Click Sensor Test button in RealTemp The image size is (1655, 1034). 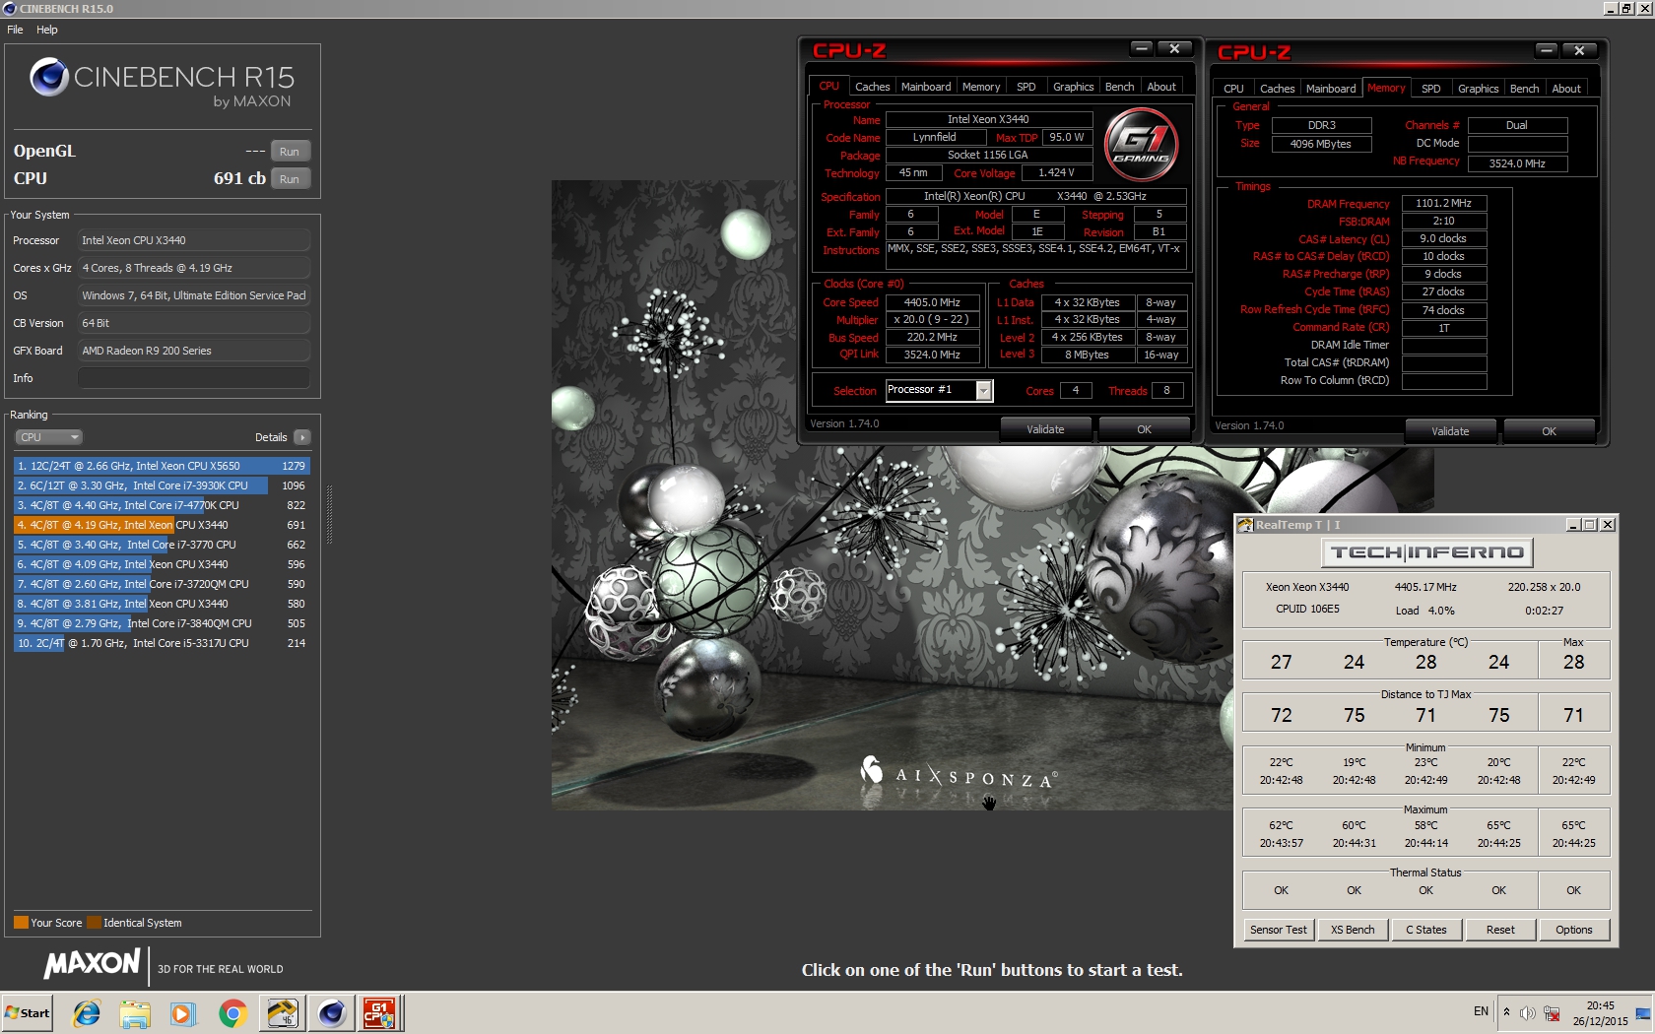(1279, 930)
